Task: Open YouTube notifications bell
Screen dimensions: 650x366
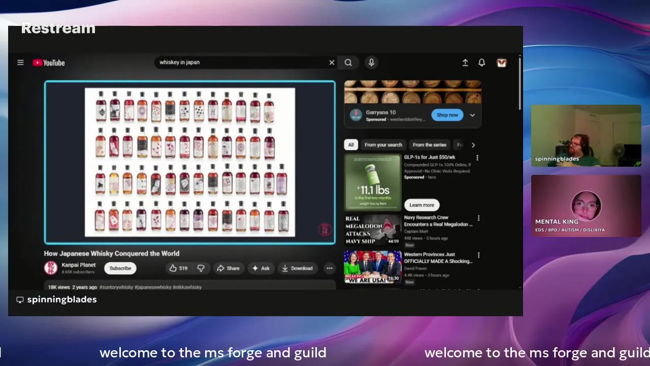Action: click(x=482, y=63)
